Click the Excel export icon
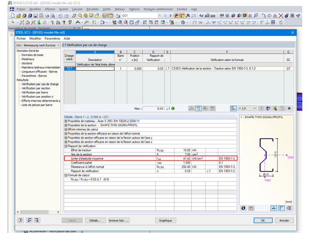The image size is (310, 233). (x=275, y=108)
